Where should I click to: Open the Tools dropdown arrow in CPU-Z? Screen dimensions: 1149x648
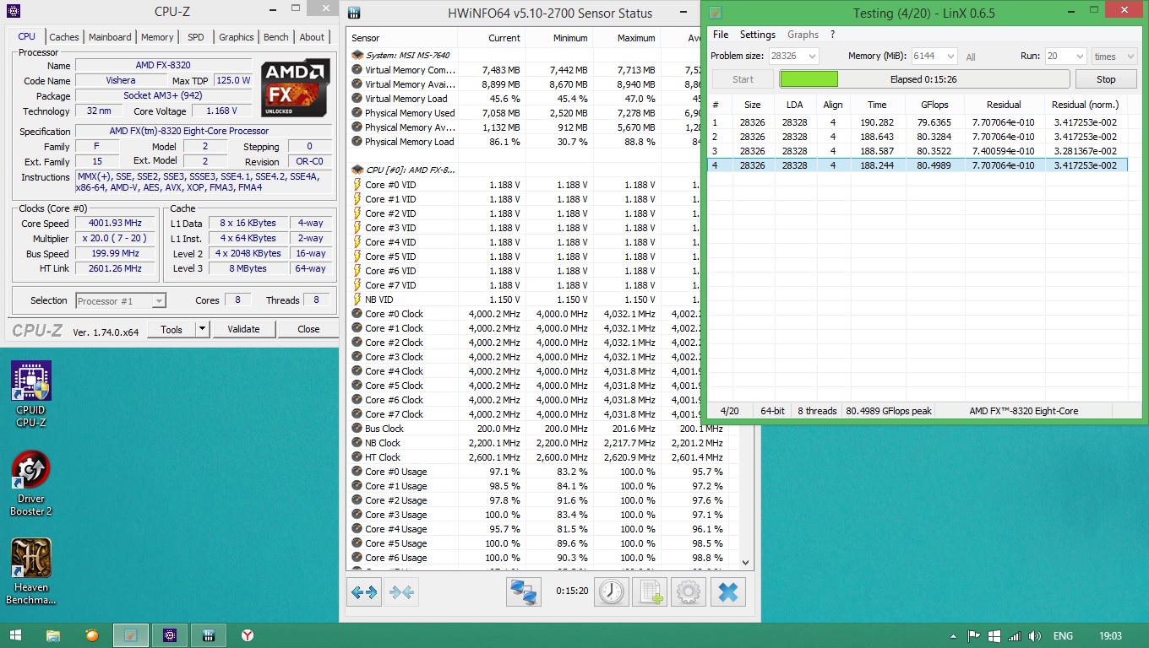pos(203,329)
